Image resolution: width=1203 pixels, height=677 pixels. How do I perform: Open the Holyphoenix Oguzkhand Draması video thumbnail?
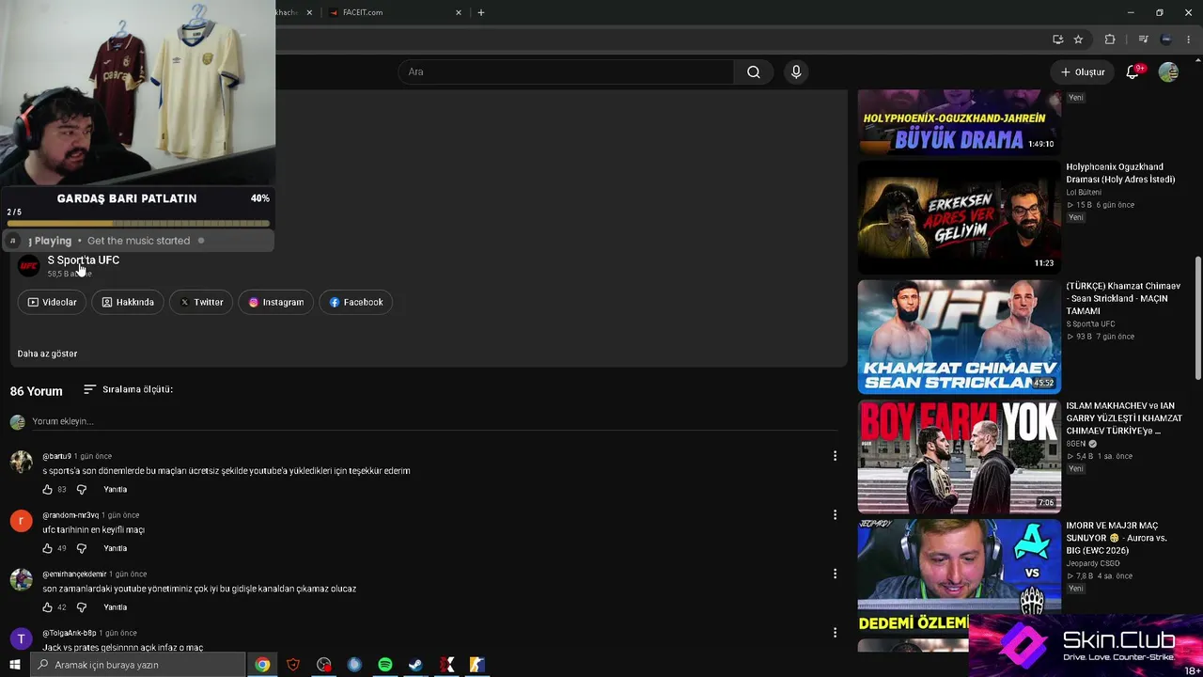(960, 217)
